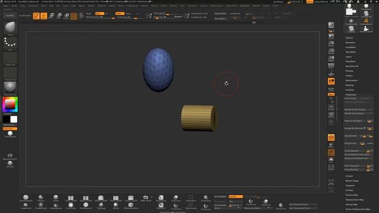Select the SelectLasso brush
Screen dimensions: 379x213
tap(191, 205)
